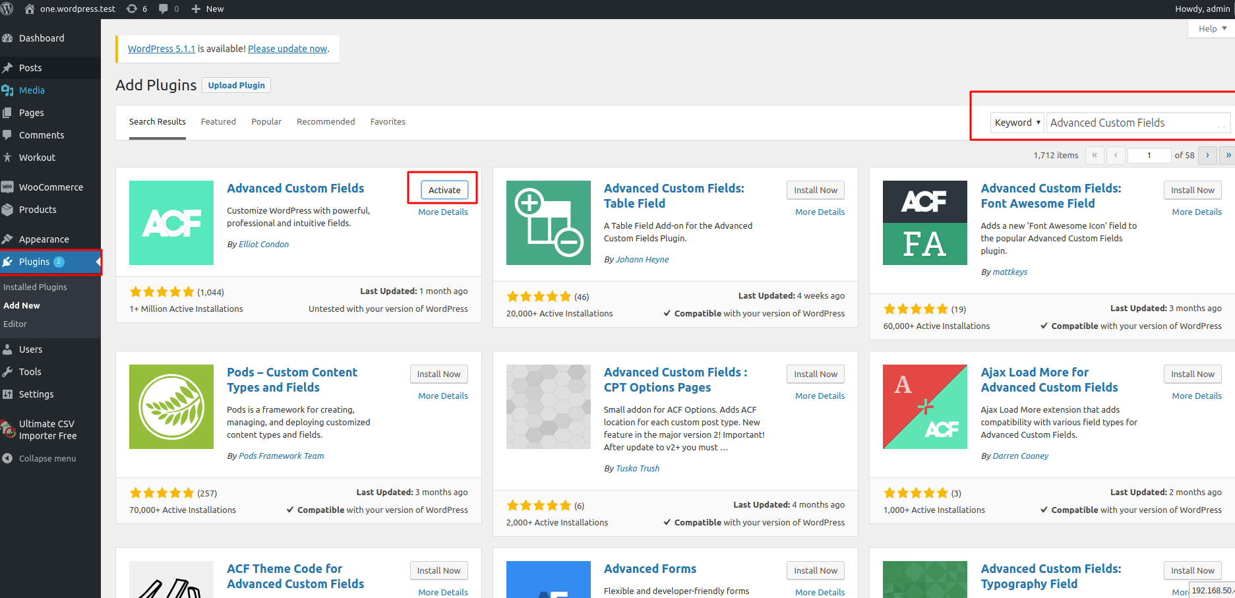Click the Ajax Load More plugin thumbnail
1235x598 pixels.
(925, 407)
